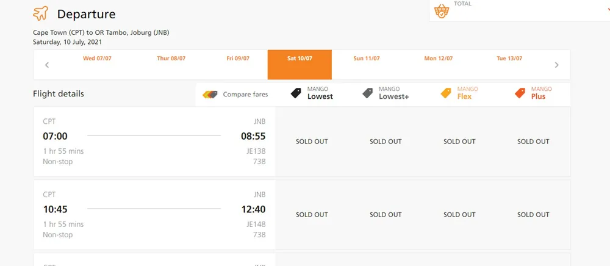The height and width of the screenshot is (266, 610).
Task: Select the 10:45 flight JE148 details card
Action: coord(154,215)
